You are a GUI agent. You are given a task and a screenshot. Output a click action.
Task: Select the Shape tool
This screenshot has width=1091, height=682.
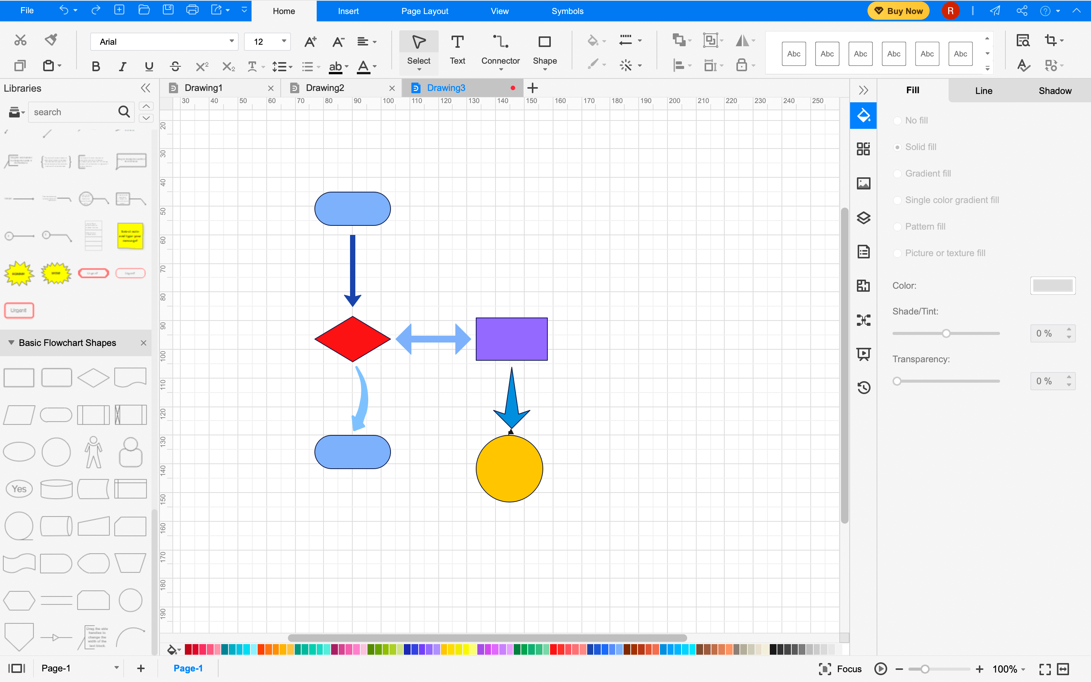(x=544, y=50)
